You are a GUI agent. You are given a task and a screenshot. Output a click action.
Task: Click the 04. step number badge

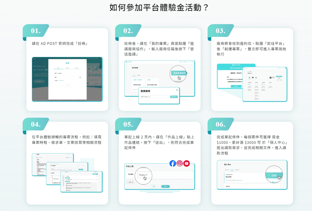tap(36, 124)
